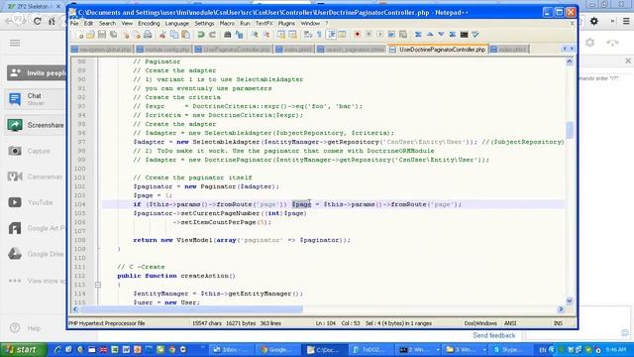This screenshot has width=634, height=357.
Task: Click the Paste toolbar icon
Action: pyautogui.click(x=185, y=35)
